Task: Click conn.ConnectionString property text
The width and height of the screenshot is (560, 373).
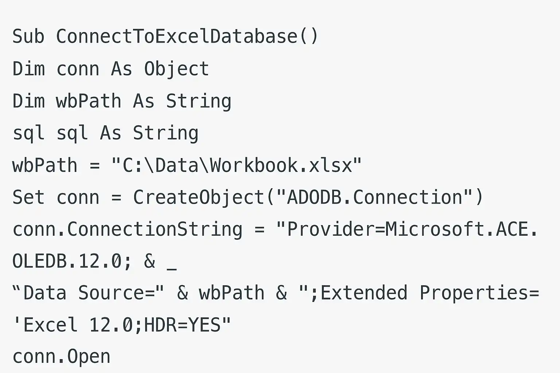Action: click(127, 229)
